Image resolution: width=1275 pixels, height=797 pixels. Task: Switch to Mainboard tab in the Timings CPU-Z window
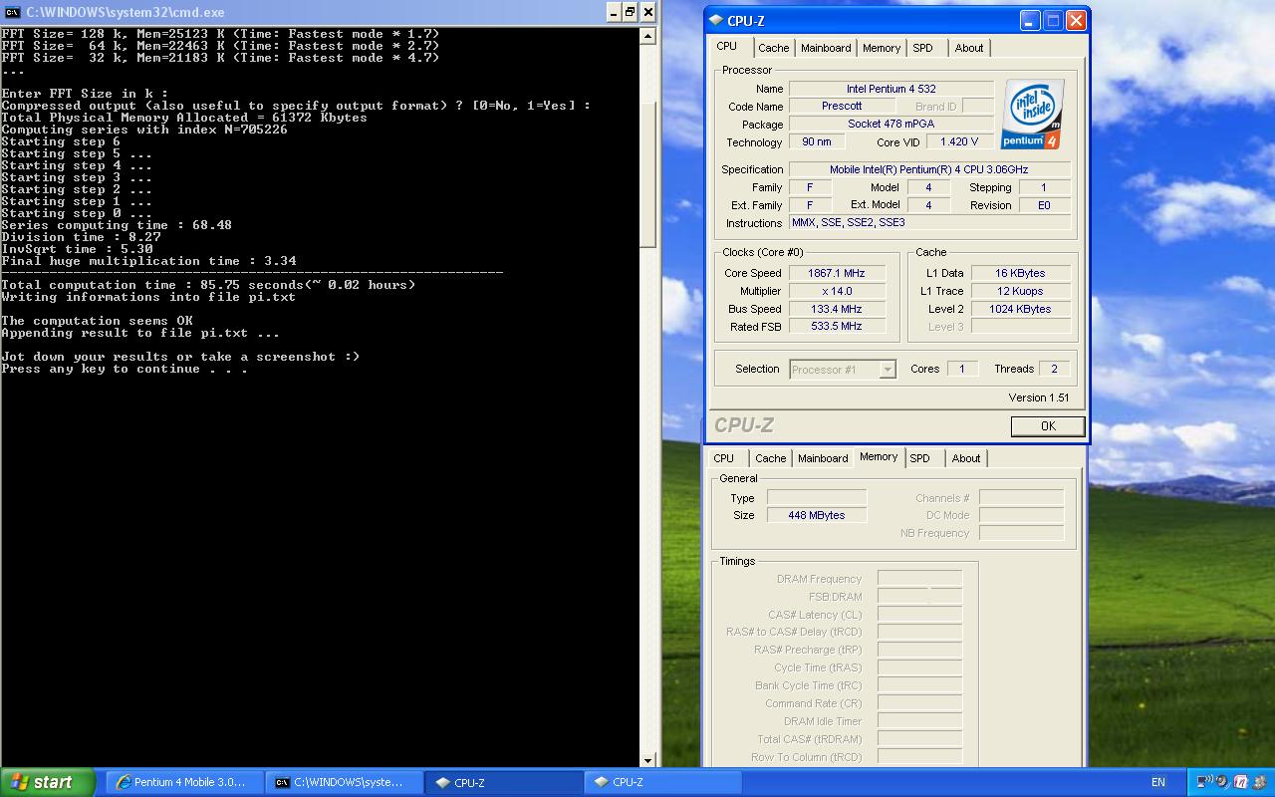click(x=823, y=458)
